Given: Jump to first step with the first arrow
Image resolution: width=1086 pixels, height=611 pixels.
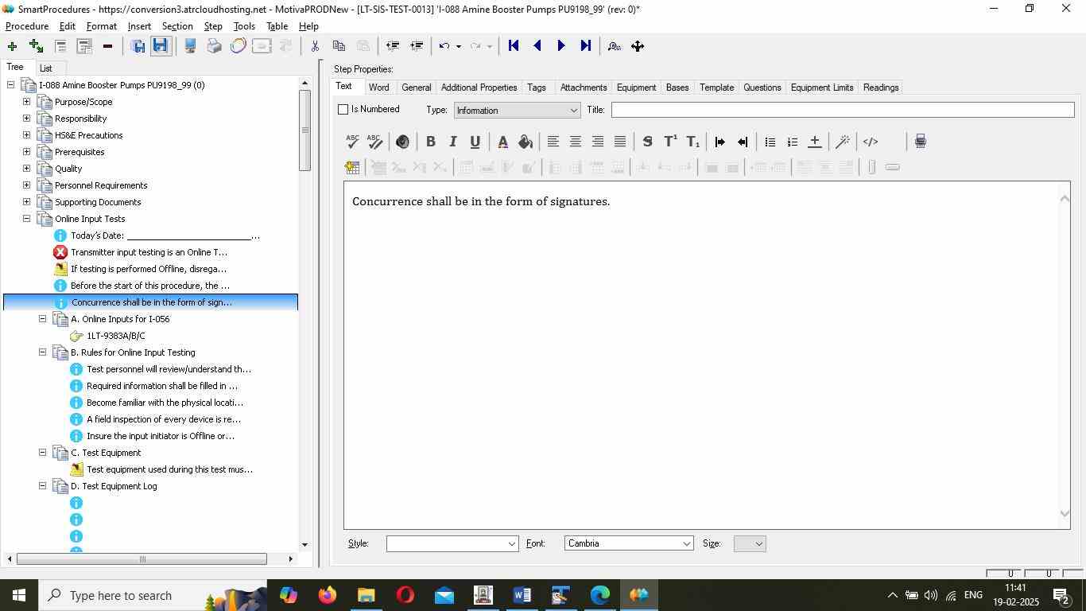Looking at the screenshot, I should pyautogui.click(x=514, y=46).
